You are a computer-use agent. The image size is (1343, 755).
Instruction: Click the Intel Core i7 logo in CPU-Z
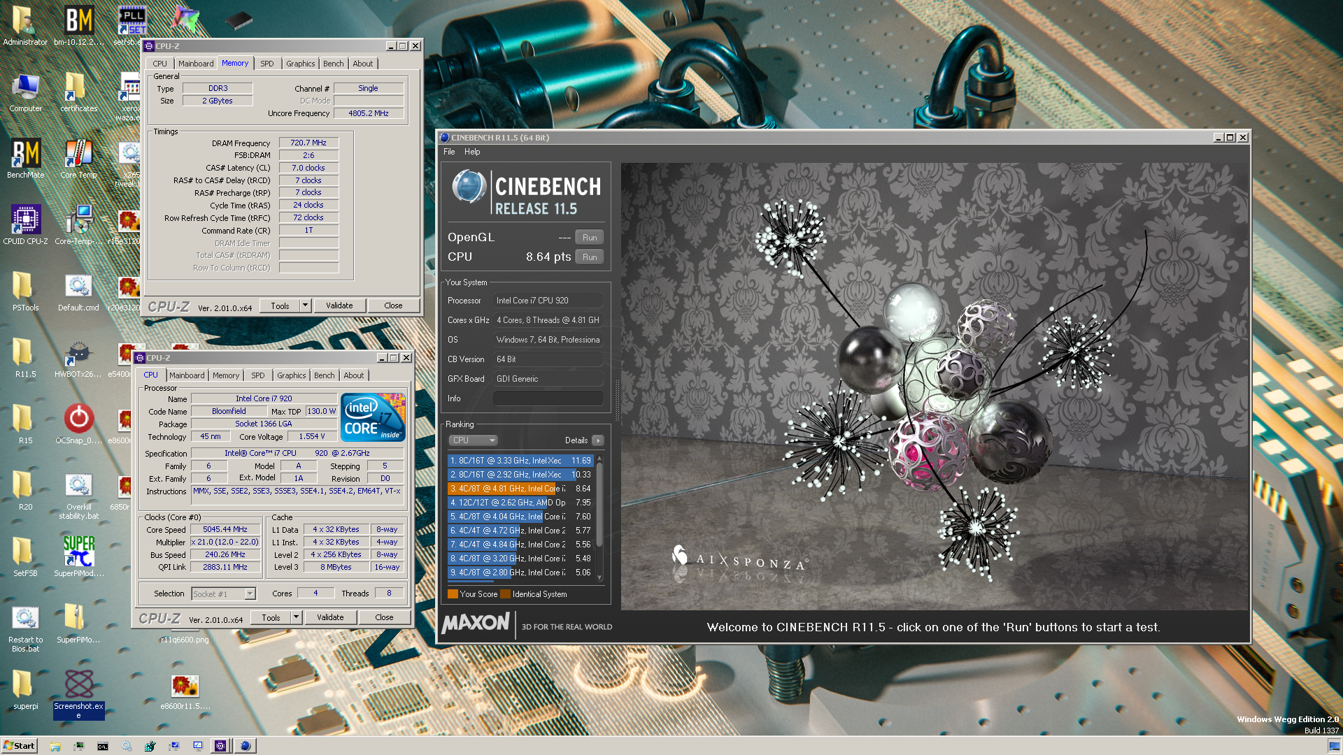pos(373,417)
